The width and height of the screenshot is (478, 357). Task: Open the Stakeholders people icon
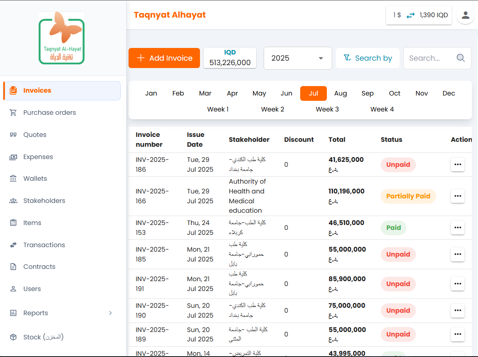point(13,201)
